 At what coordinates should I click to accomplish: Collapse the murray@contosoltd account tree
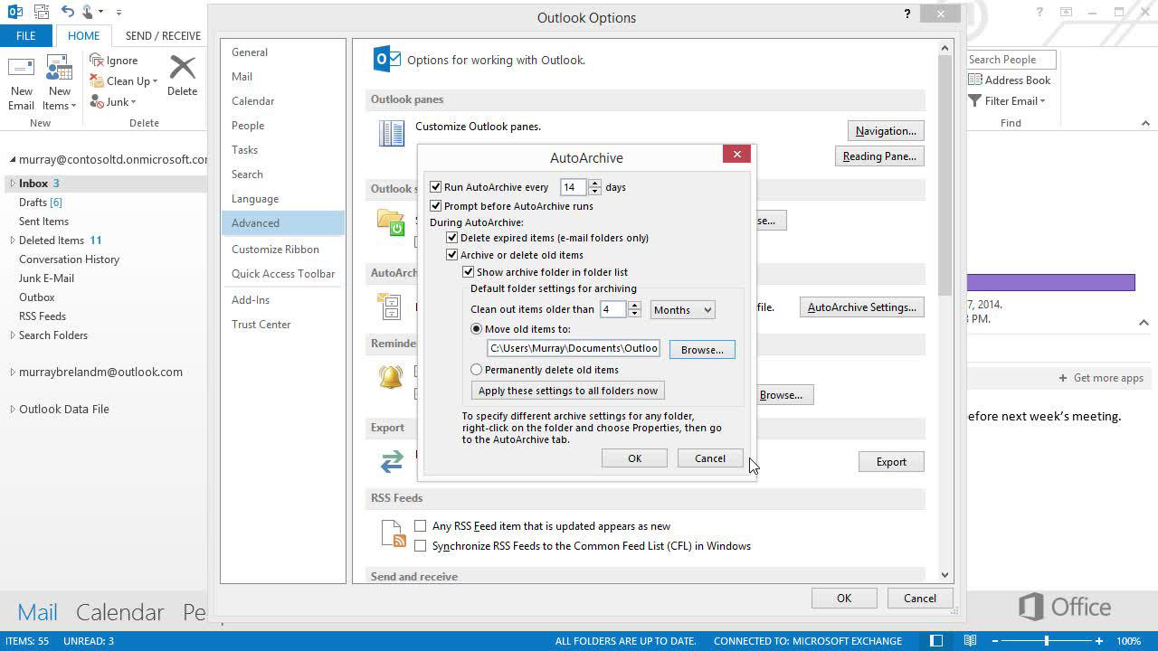tap(13, 160)
